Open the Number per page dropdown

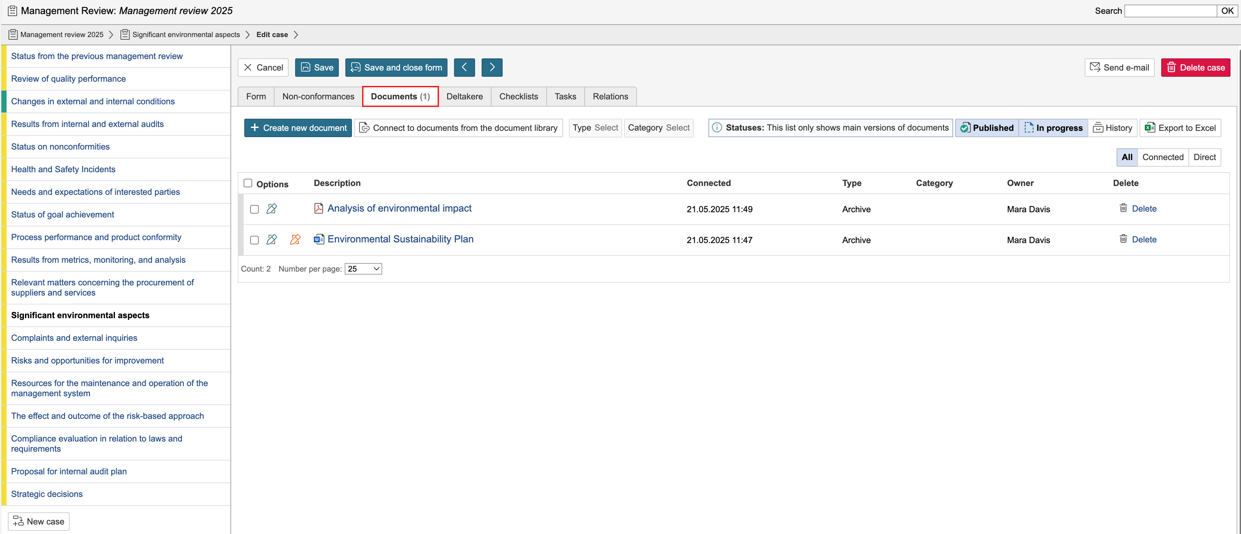click(363, 269)
